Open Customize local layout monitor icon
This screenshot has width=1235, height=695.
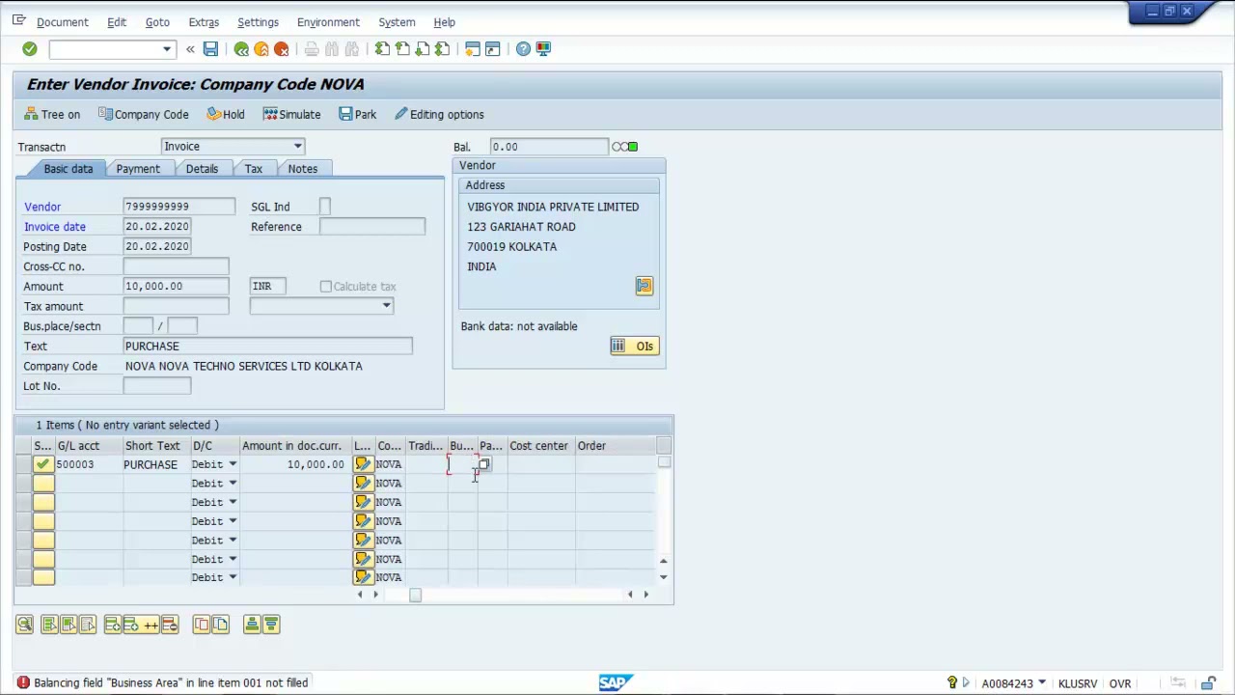pos(543,48)
